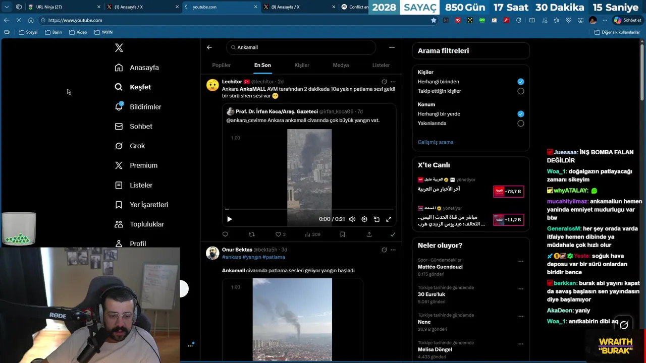The image size is (646, 363).
Task: Click the browser address bar
Action: click(x=232, y=20)
